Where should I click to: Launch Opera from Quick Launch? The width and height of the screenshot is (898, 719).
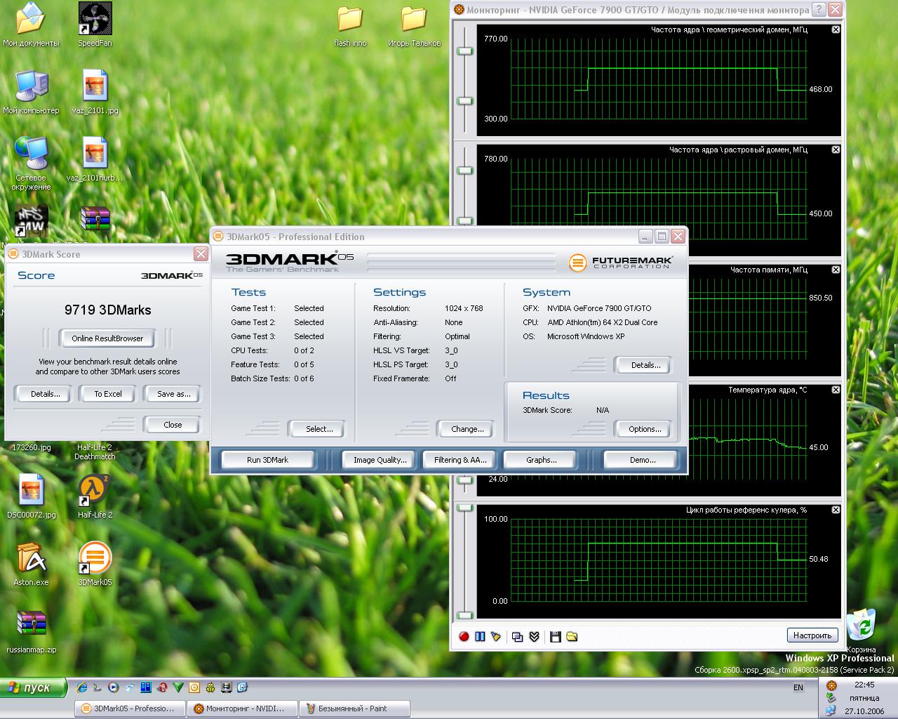tap(162, 687)
